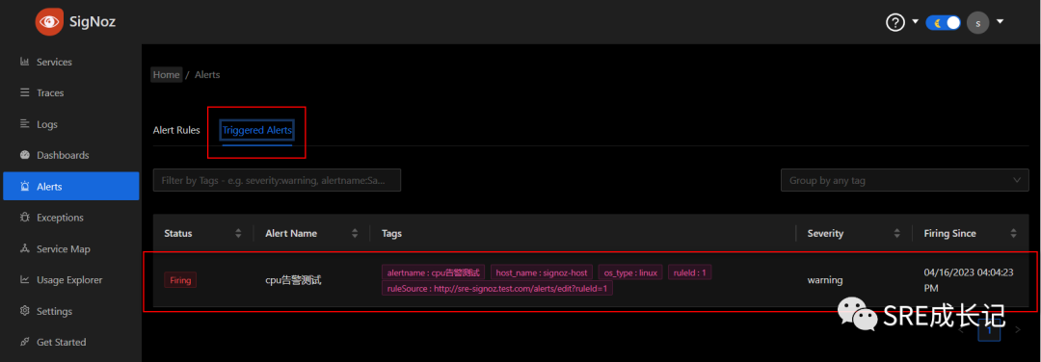1041x362 pixels.
Task: Click the Alert Name sort arrows
Action: pos(355,233)
